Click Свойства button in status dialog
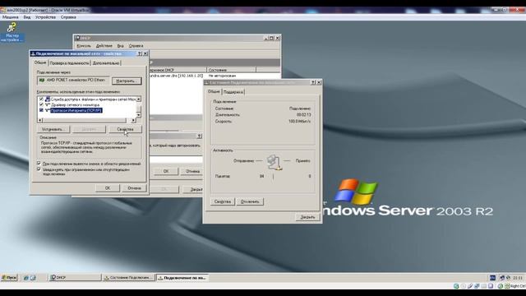 coord(223,201)
